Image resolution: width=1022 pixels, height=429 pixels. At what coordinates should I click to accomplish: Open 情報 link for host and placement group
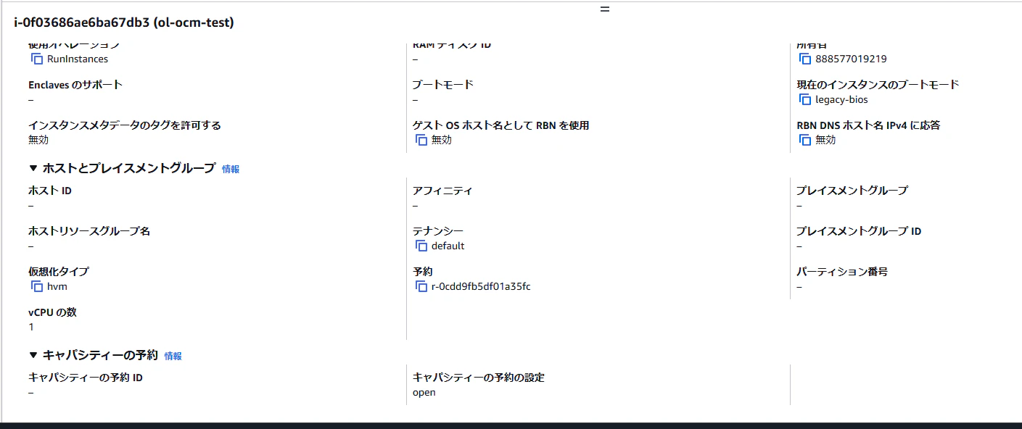[231, 169]
